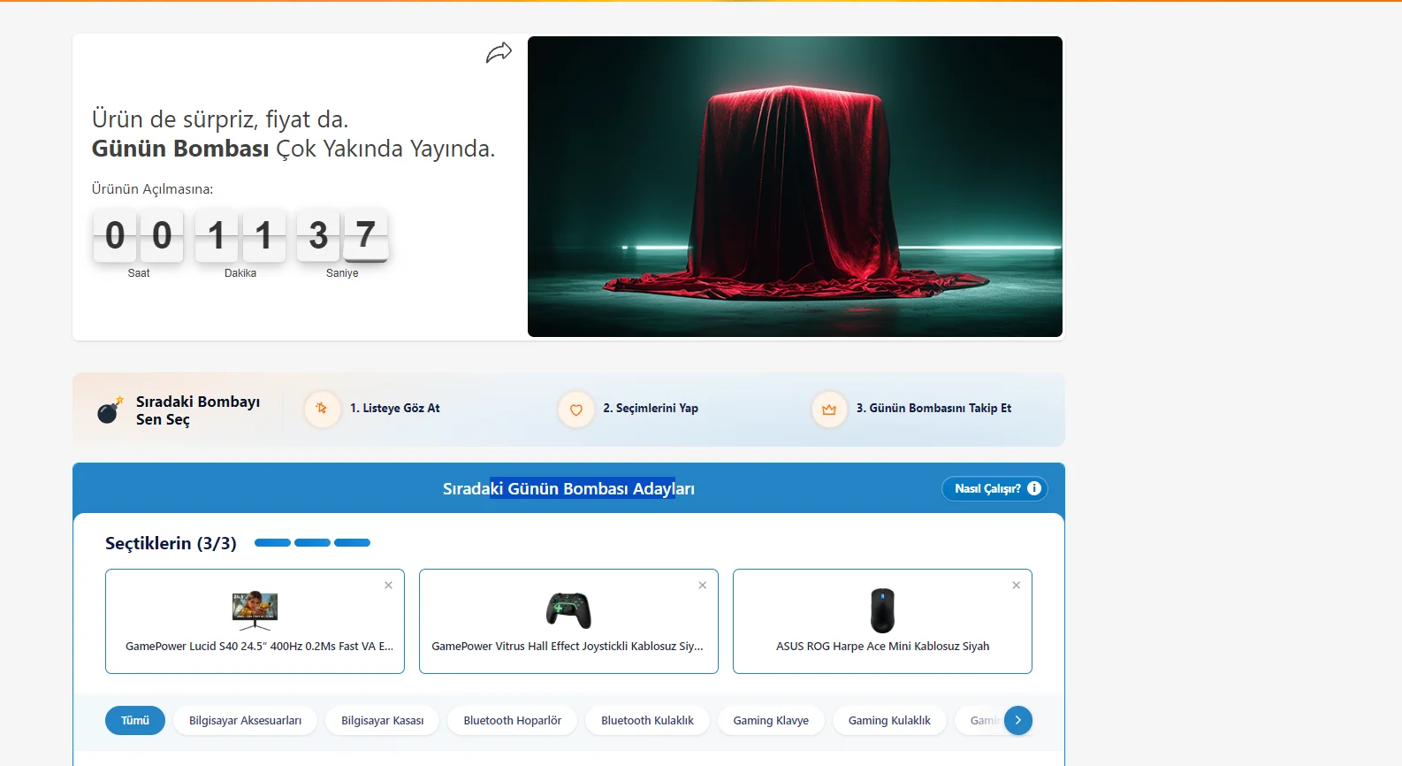Image resolution: width=1402 pixels, height=766 pixels.
Task: Filter by Gaming Kulaklık
Action: [889, 721]
